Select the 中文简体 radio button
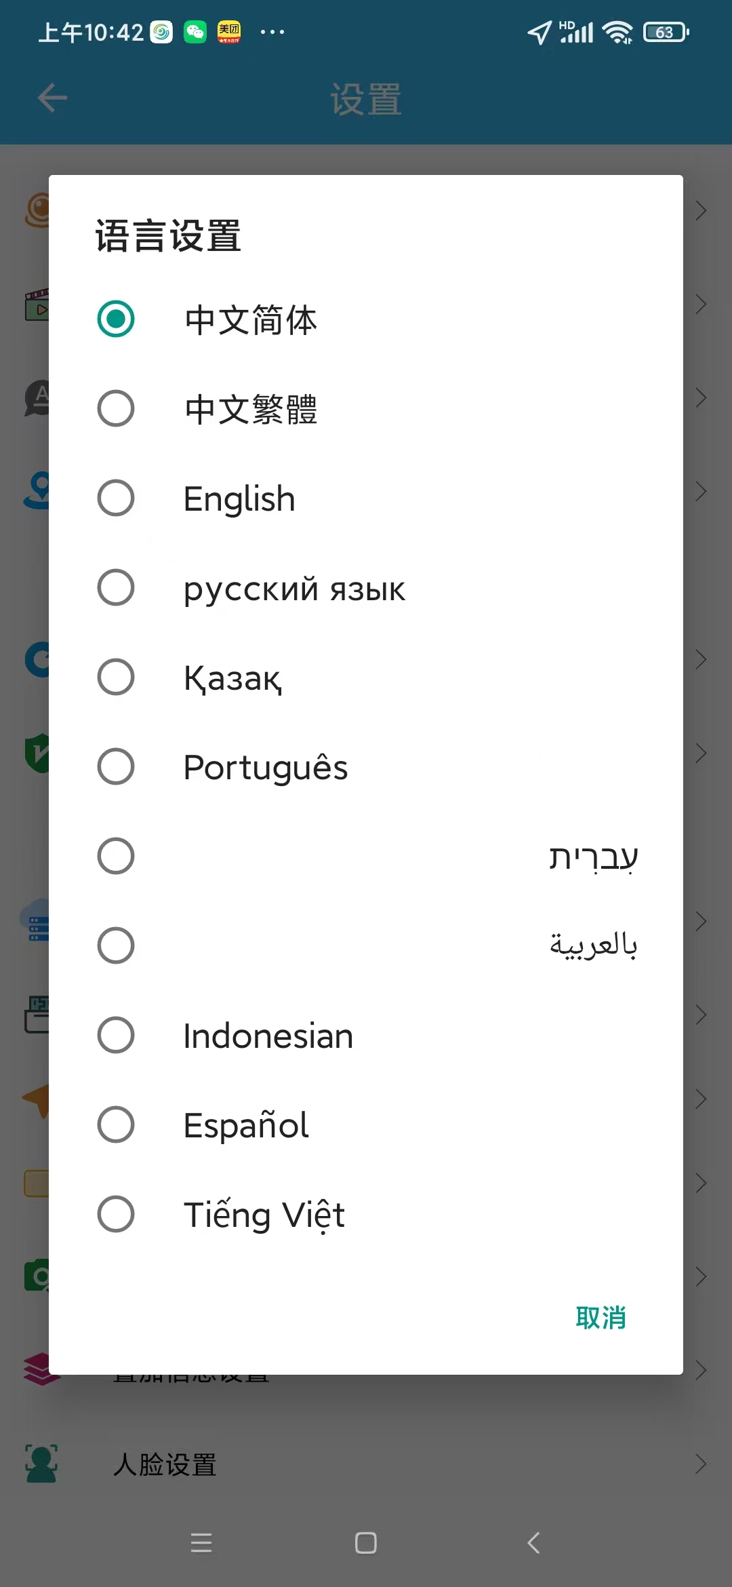This screenshot has width=732, height=1587. 116,319
